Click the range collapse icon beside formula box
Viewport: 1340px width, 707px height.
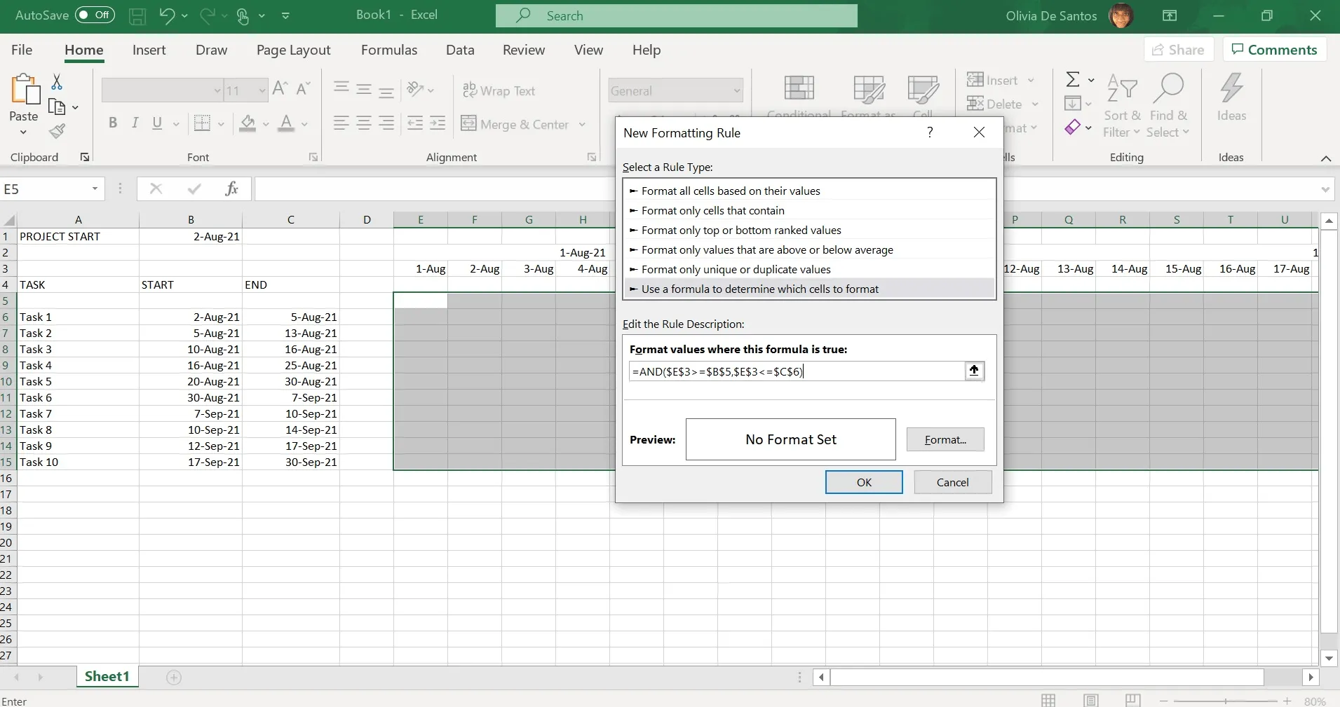tap(974, 371)
